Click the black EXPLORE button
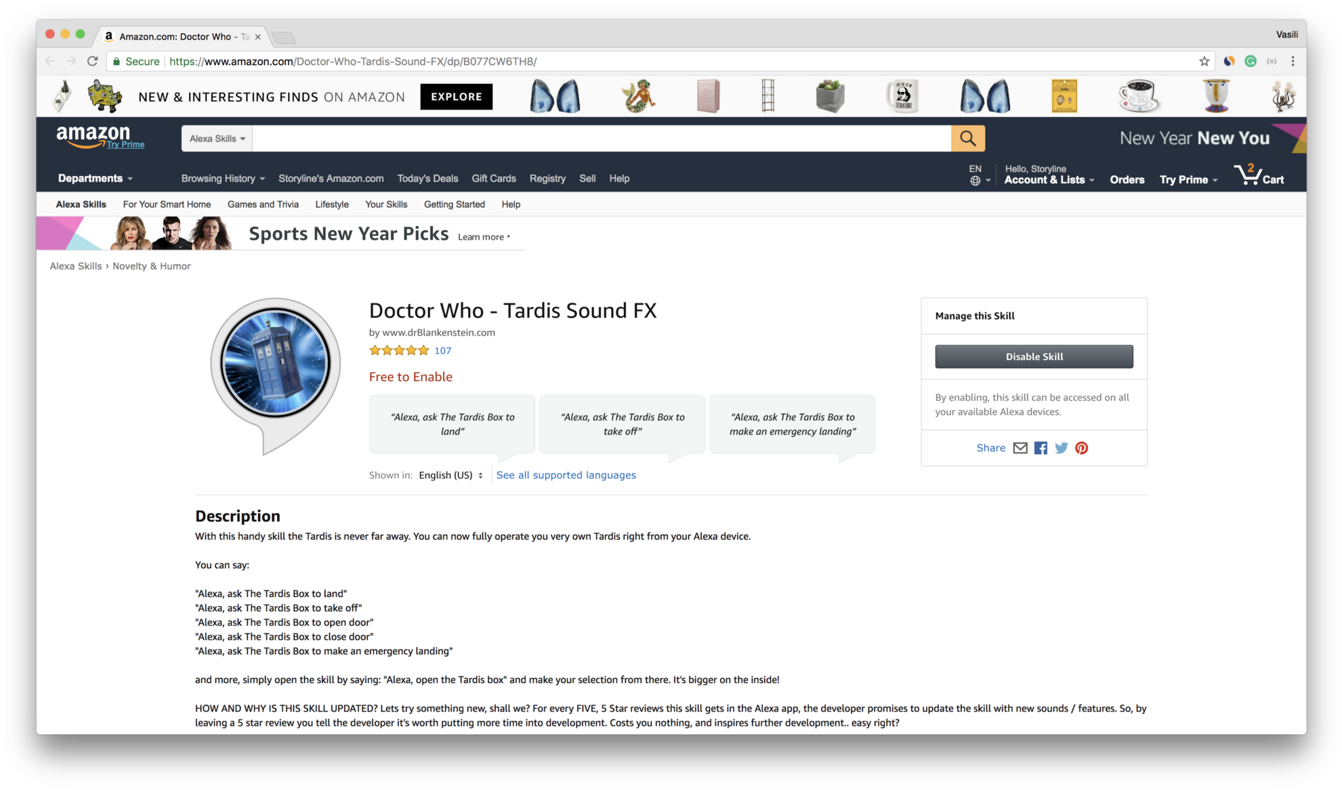The width and height of the screenshot is (1342, 790). pyautogui.click(x=456, y=97)
